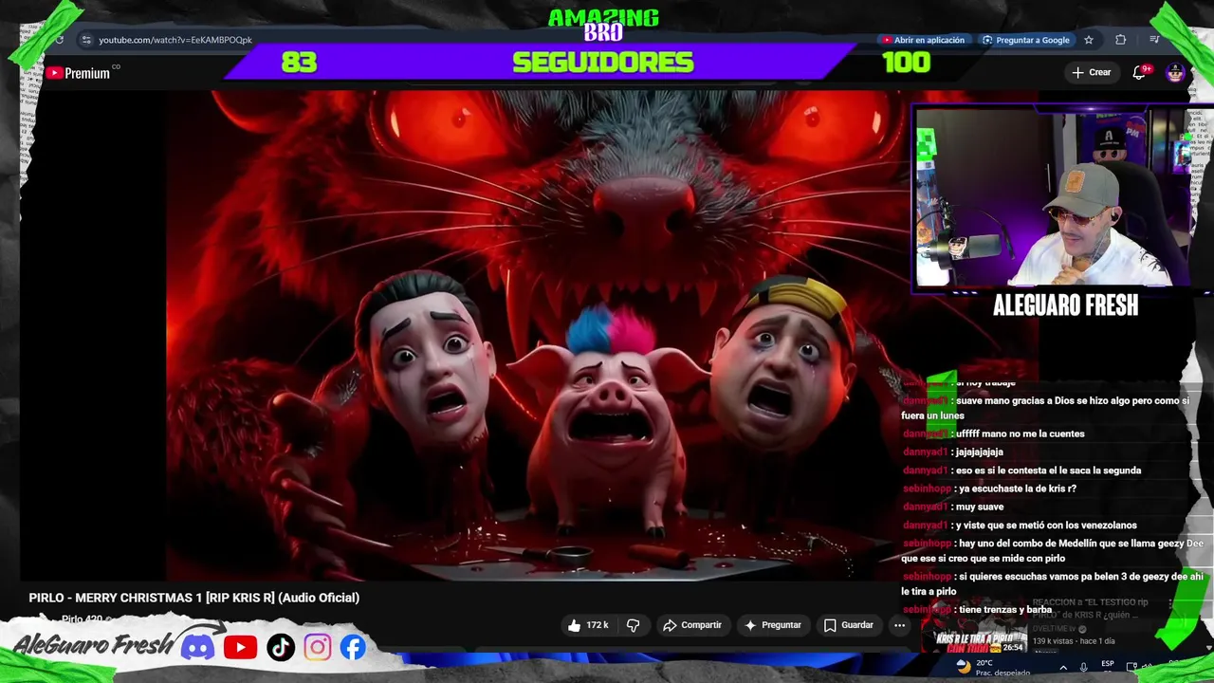This screenshot has height=683, width=1214.
Task: Click 'Preguntar a Google' button
Action: pyautogui.click(x=1026, y=40)
